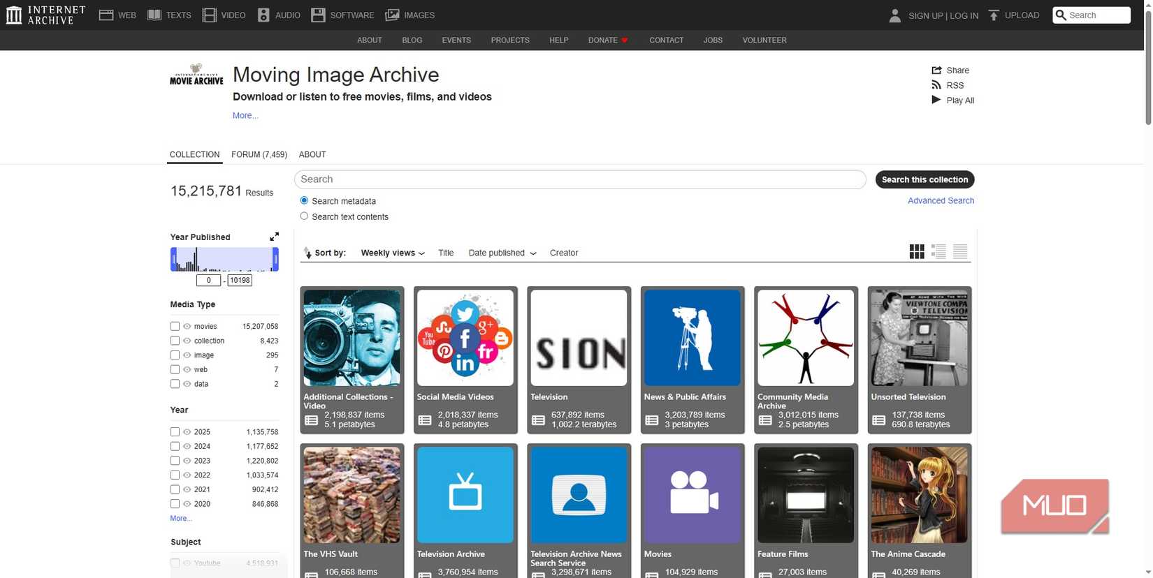Open the Texts section icon
The image size is (1153, 578).
coord(154,15)
